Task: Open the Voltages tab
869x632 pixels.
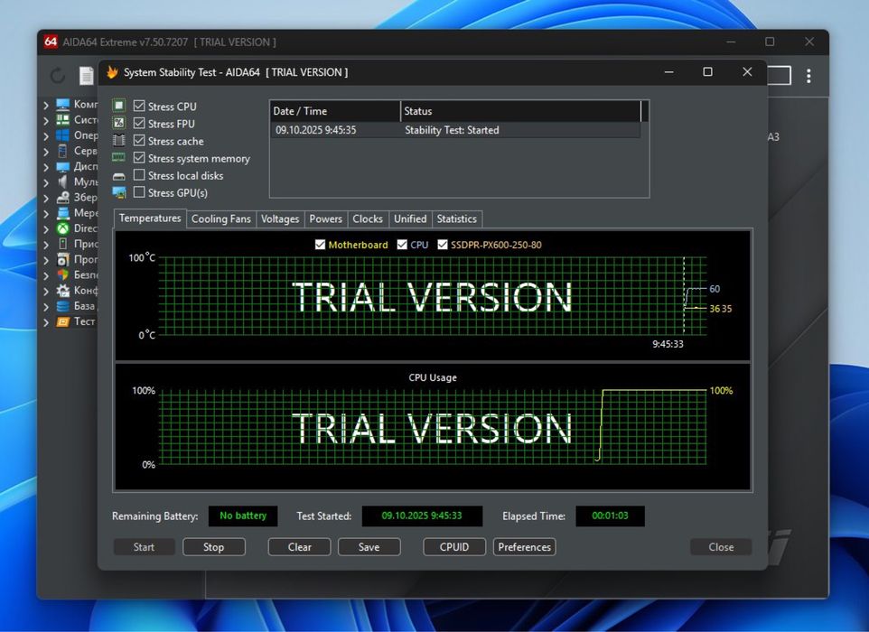Action: 280,218
